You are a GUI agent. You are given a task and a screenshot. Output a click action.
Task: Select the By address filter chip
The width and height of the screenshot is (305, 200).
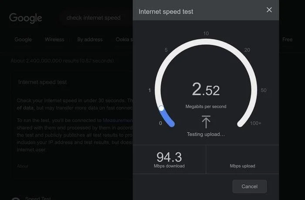coord(89,40)
